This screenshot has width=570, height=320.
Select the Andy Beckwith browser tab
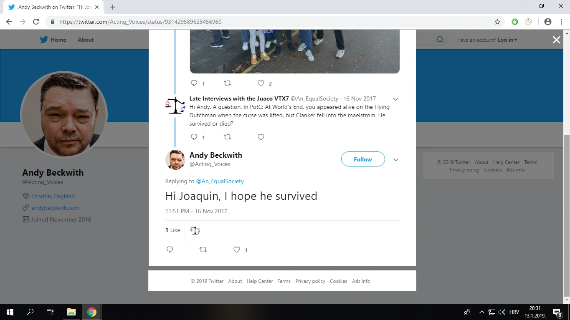click(54, 7)
